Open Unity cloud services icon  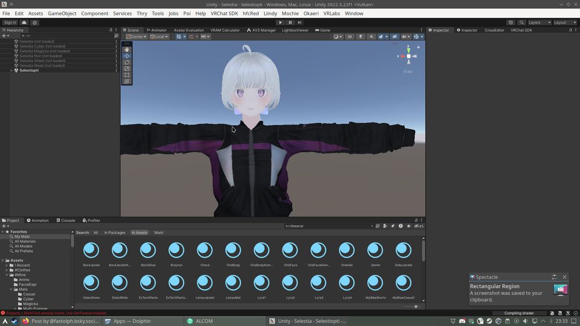[24, 23]
